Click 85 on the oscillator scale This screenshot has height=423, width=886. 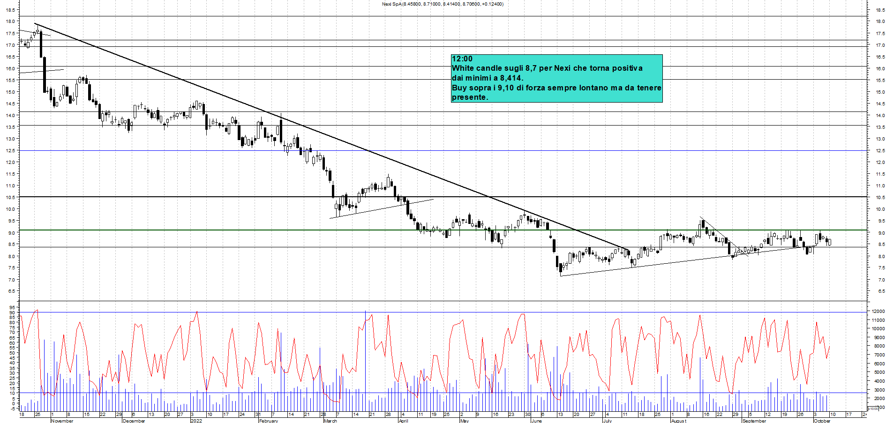point(12,318)
